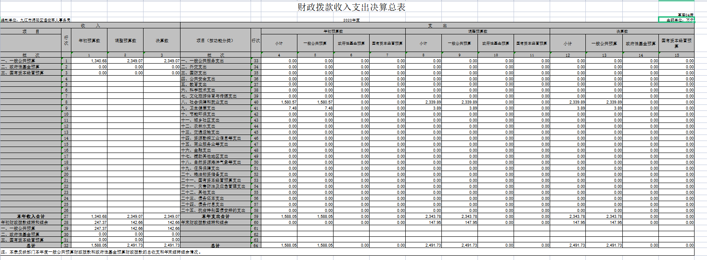Image resolution: width=707 pixels, height=260 pixels.
Task: Select the footnote starting with 注：本表反映
Action: point(101,252)
